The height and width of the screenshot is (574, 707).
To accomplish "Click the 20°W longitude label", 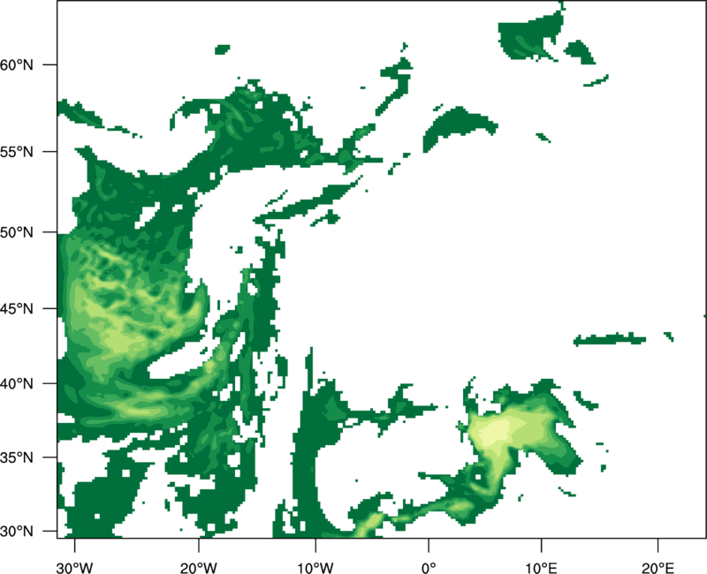I will click(x=199, y=568).
